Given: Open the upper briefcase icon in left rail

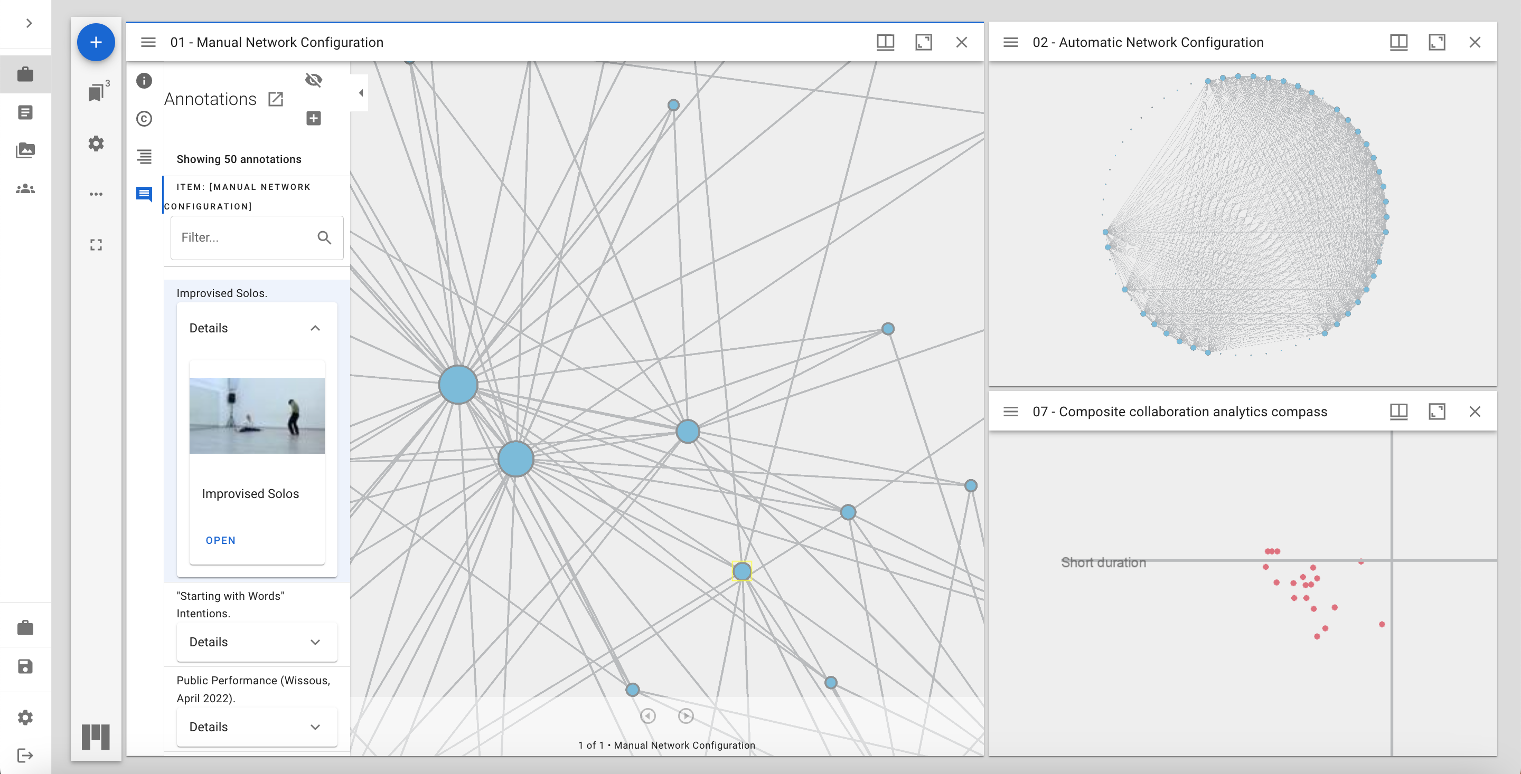Looking at the screenshot, I should [x=25, y=74].
